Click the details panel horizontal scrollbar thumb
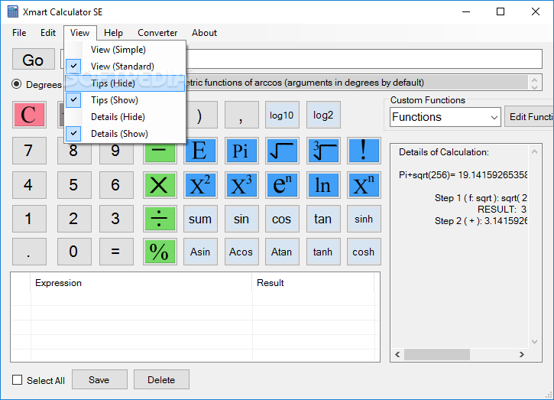Screen dimensions: 554x400 (436, 354)
